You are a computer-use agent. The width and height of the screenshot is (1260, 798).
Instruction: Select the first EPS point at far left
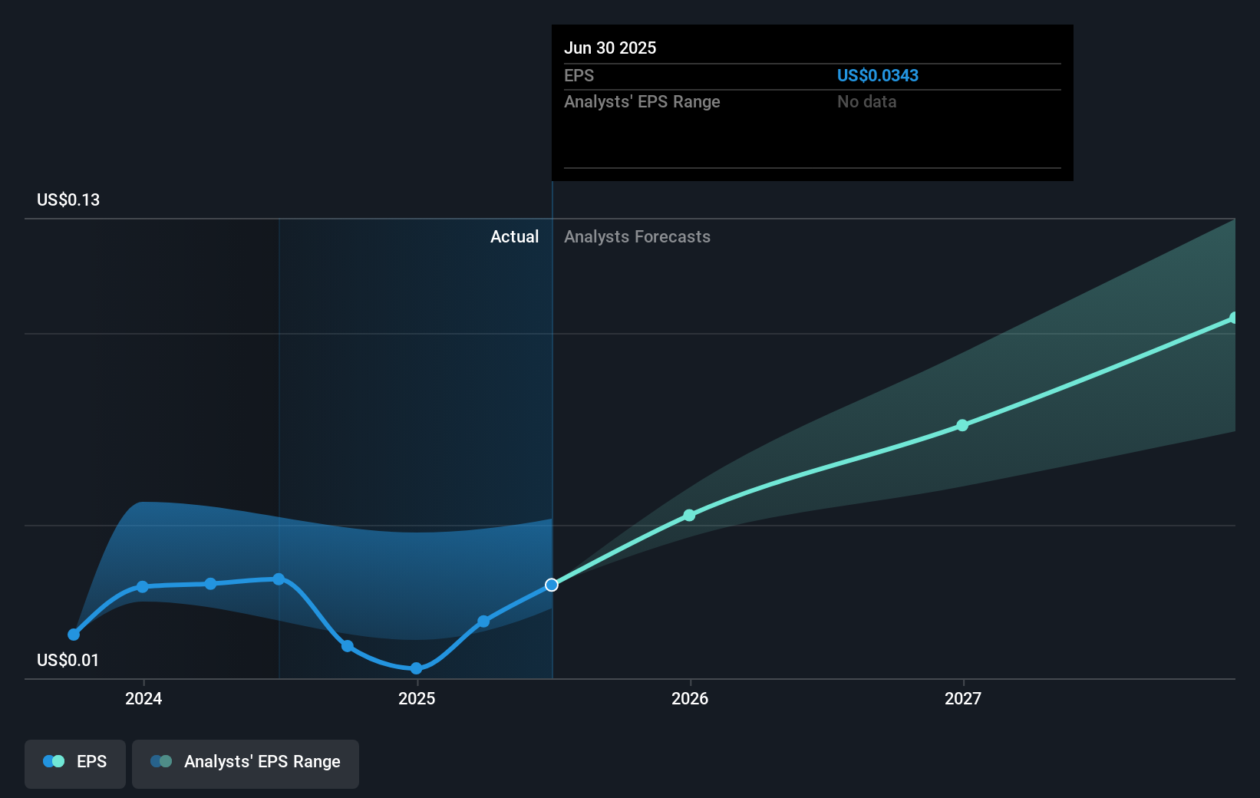coord(74,635)
